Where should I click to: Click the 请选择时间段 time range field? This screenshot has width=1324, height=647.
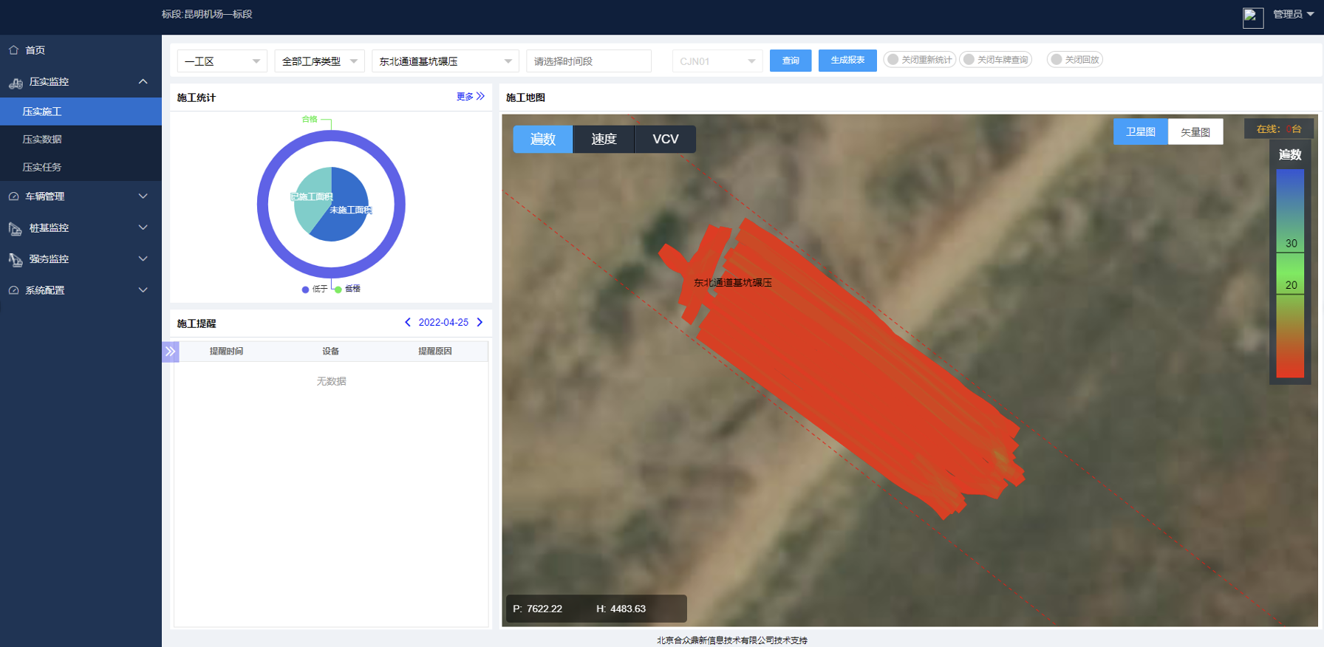[x=588, y=61]
